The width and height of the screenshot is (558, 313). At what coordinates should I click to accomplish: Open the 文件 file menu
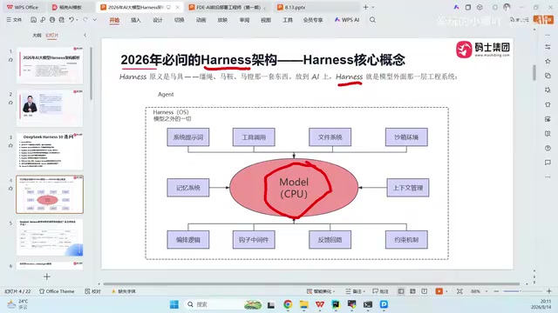pyautogui.click(x=14, y=20)
